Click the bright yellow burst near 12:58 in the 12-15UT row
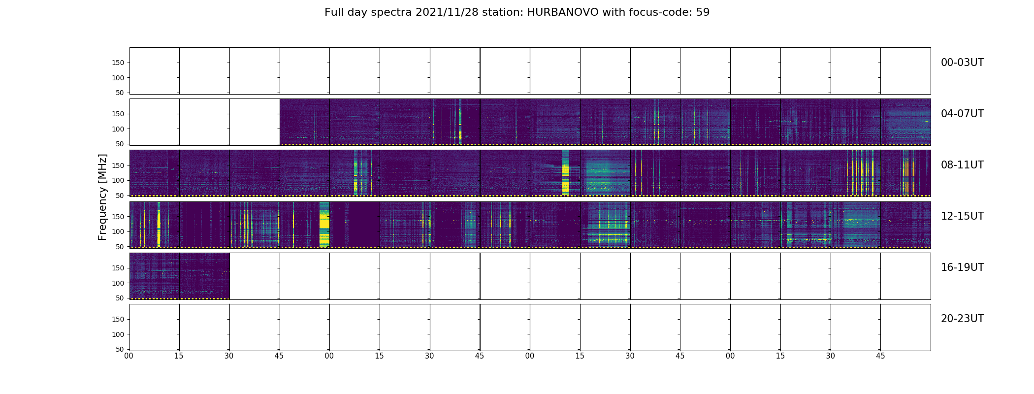This screenshot has width=1034, height=394. [324, 224]
